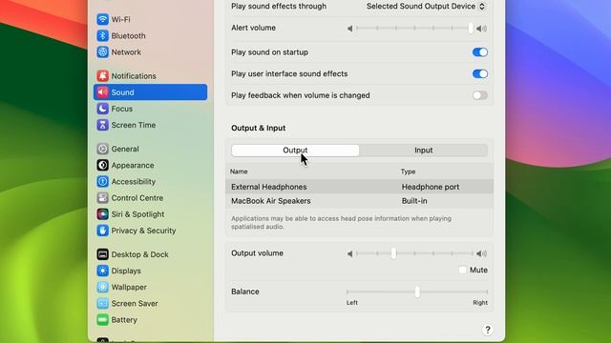
Task: Open the Battery icon
Action: (102, 320)
